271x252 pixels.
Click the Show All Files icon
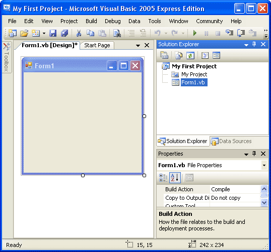(x=179, y=55)
